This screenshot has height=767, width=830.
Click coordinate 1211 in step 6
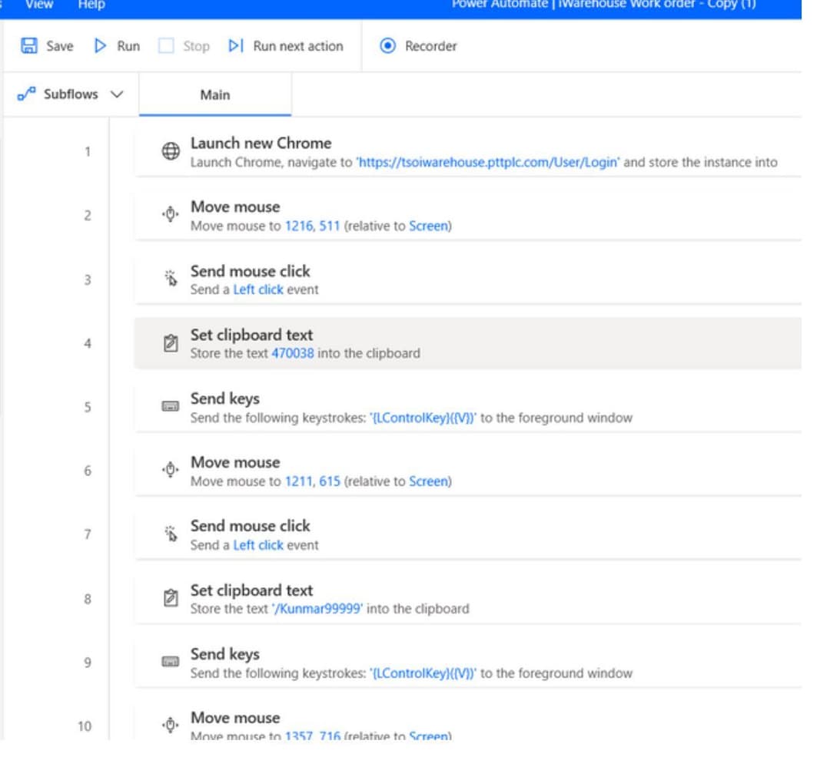(x=299, y=481)
